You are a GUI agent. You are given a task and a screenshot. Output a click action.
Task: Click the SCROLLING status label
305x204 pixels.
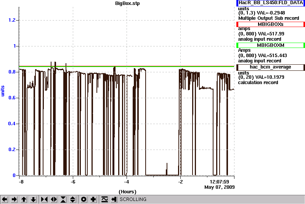pyautogui.click(x=133, y=199)
